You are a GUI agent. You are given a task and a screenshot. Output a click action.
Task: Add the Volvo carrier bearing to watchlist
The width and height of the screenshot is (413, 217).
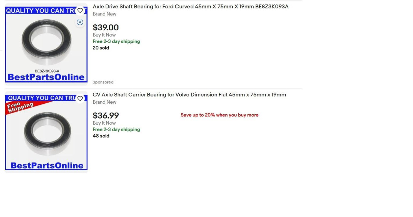click(x=80, y=99)
